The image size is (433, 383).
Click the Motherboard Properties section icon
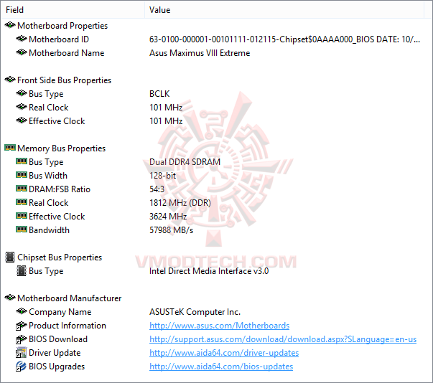tap(10, 25)
